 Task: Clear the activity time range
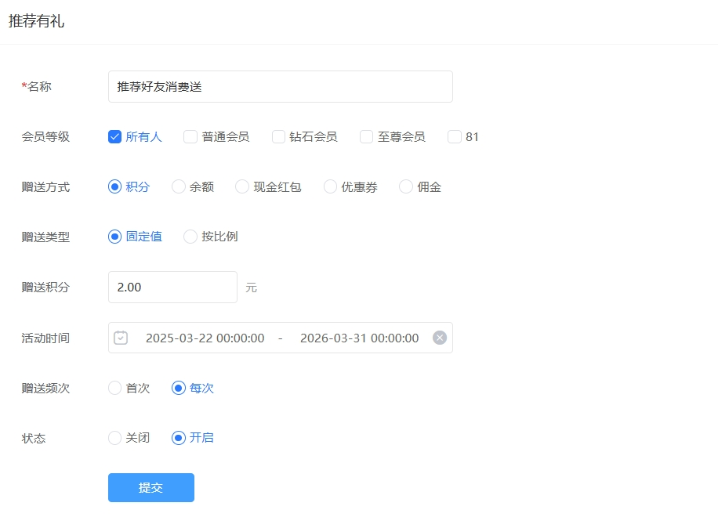(439, 338)
